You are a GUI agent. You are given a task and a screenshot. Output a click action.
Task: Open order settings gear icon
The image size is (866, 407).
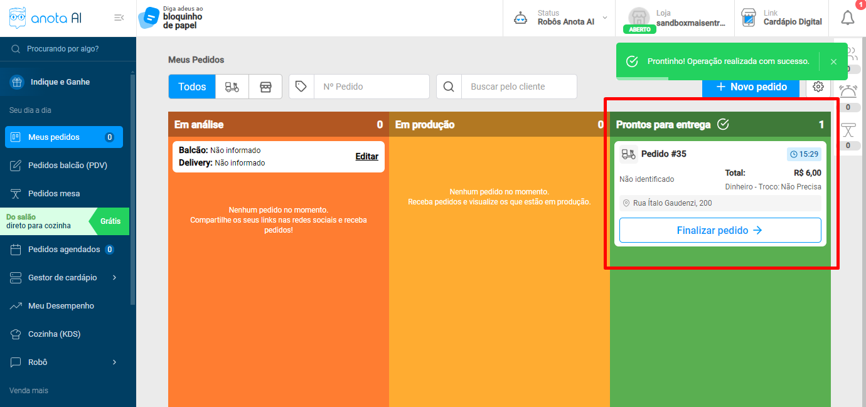pyautogui.click(x=818, y=87)
